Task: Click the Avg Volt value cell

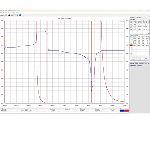Action: tap(112, 111)
